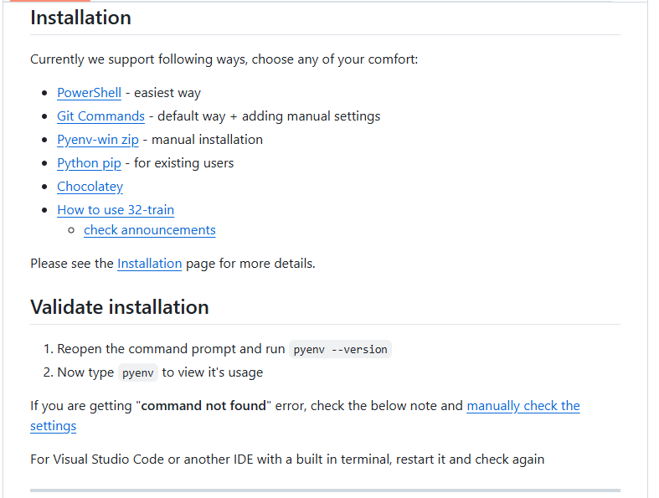Viewport: 659px width, 498px height.
Task: Open the PowerShell installation link
Action: 89,93
